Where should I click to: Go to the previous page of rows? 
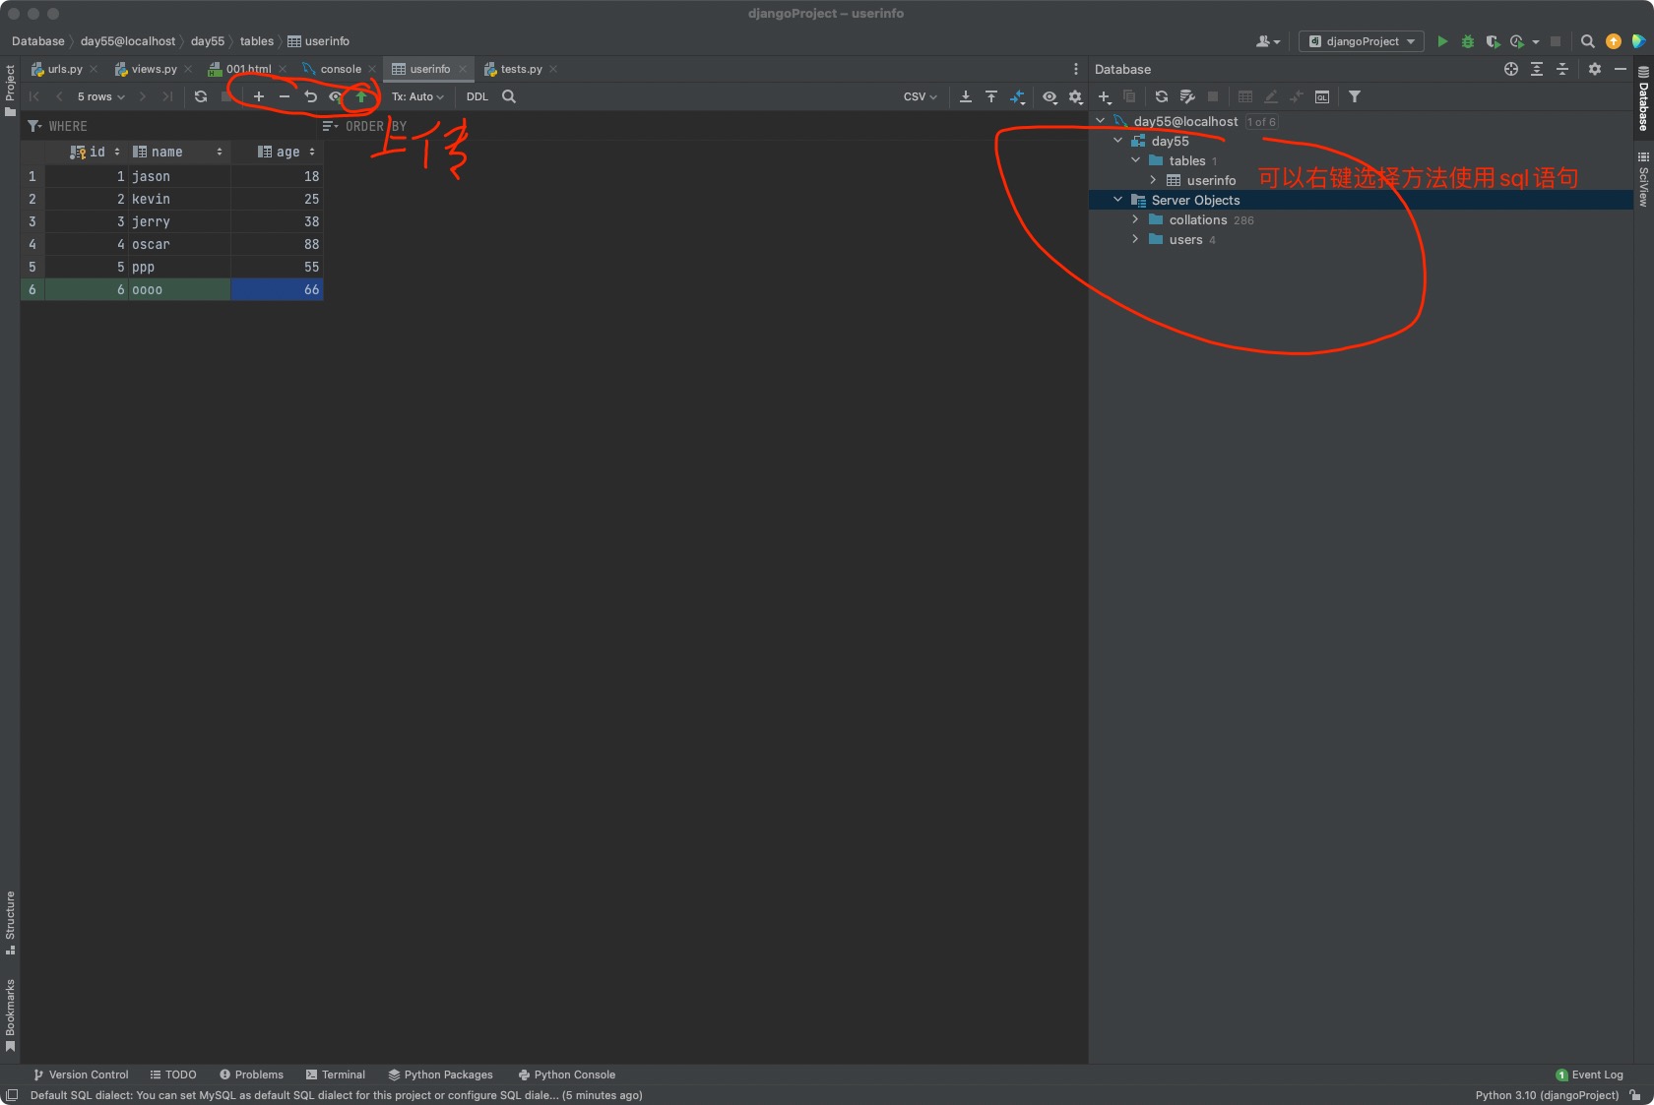[59, 96]
